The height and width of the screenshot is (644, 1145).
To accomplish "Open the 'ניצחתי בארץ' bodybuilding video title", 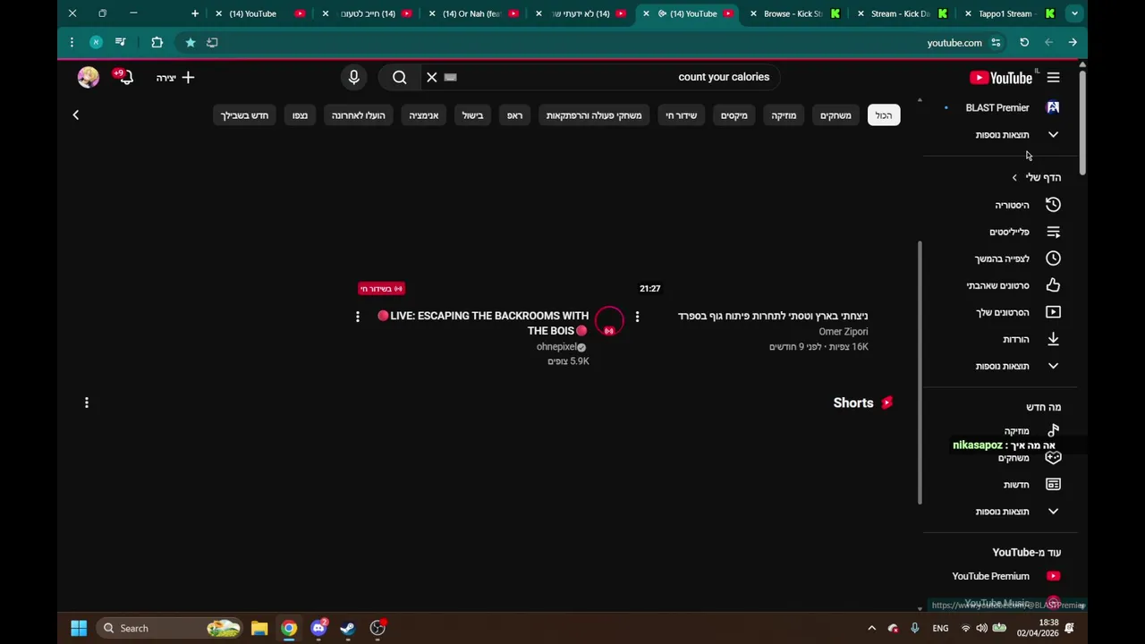I will click(x=773, y=316).
